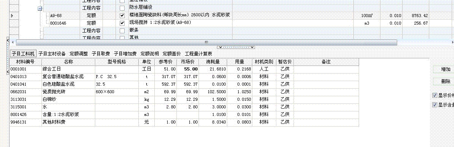Click the current-row indicator arrow beside A9-68
The image size is (454, 147).
[12, 16]
